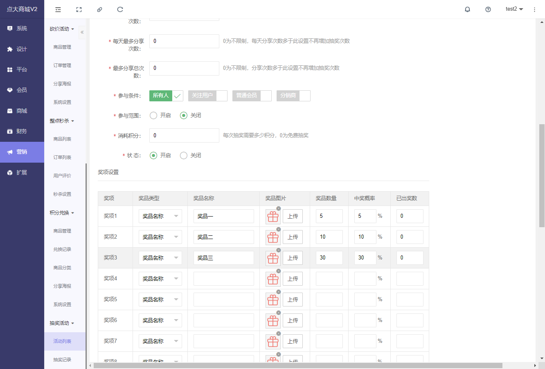Click 上传 button for 奖项7
Screen dimensions: 545x369
coord(293,342)
